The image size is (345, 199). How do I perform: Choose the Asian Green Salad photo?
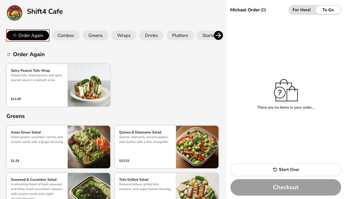(89, 147)
